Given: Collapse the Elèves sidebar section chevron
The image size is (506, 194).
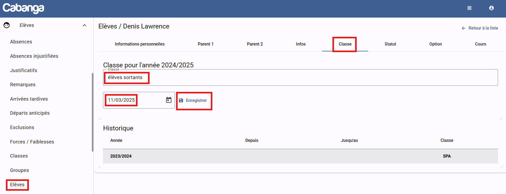Looking at the screenshot, I should pyautogui.click(x=84, y=25).
